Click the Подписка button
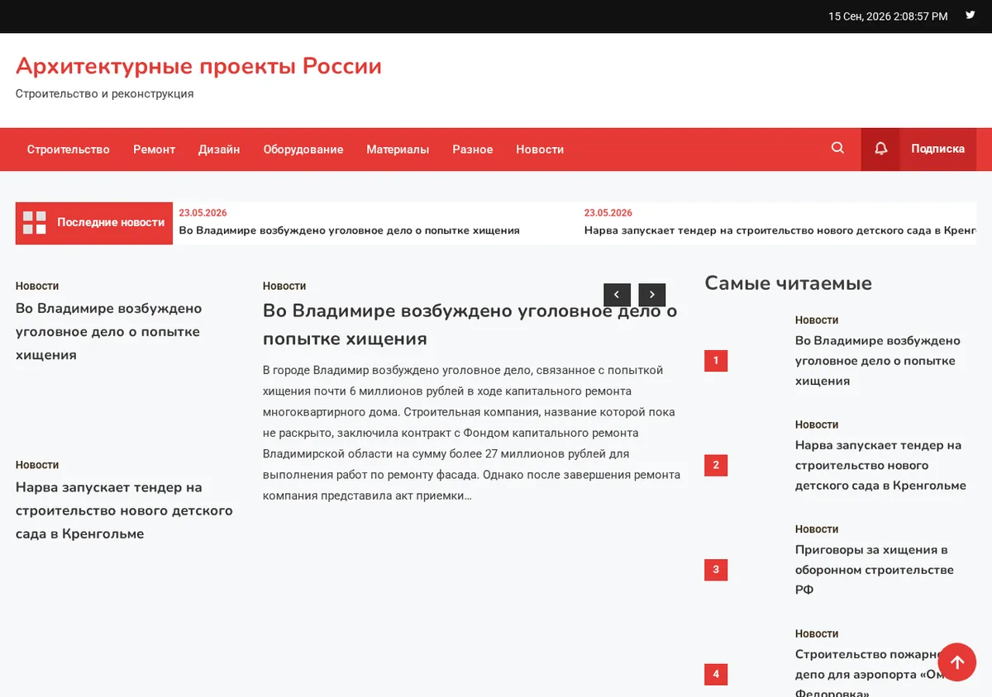Screen dimensions: 992x697 click(x=937, y=149)
